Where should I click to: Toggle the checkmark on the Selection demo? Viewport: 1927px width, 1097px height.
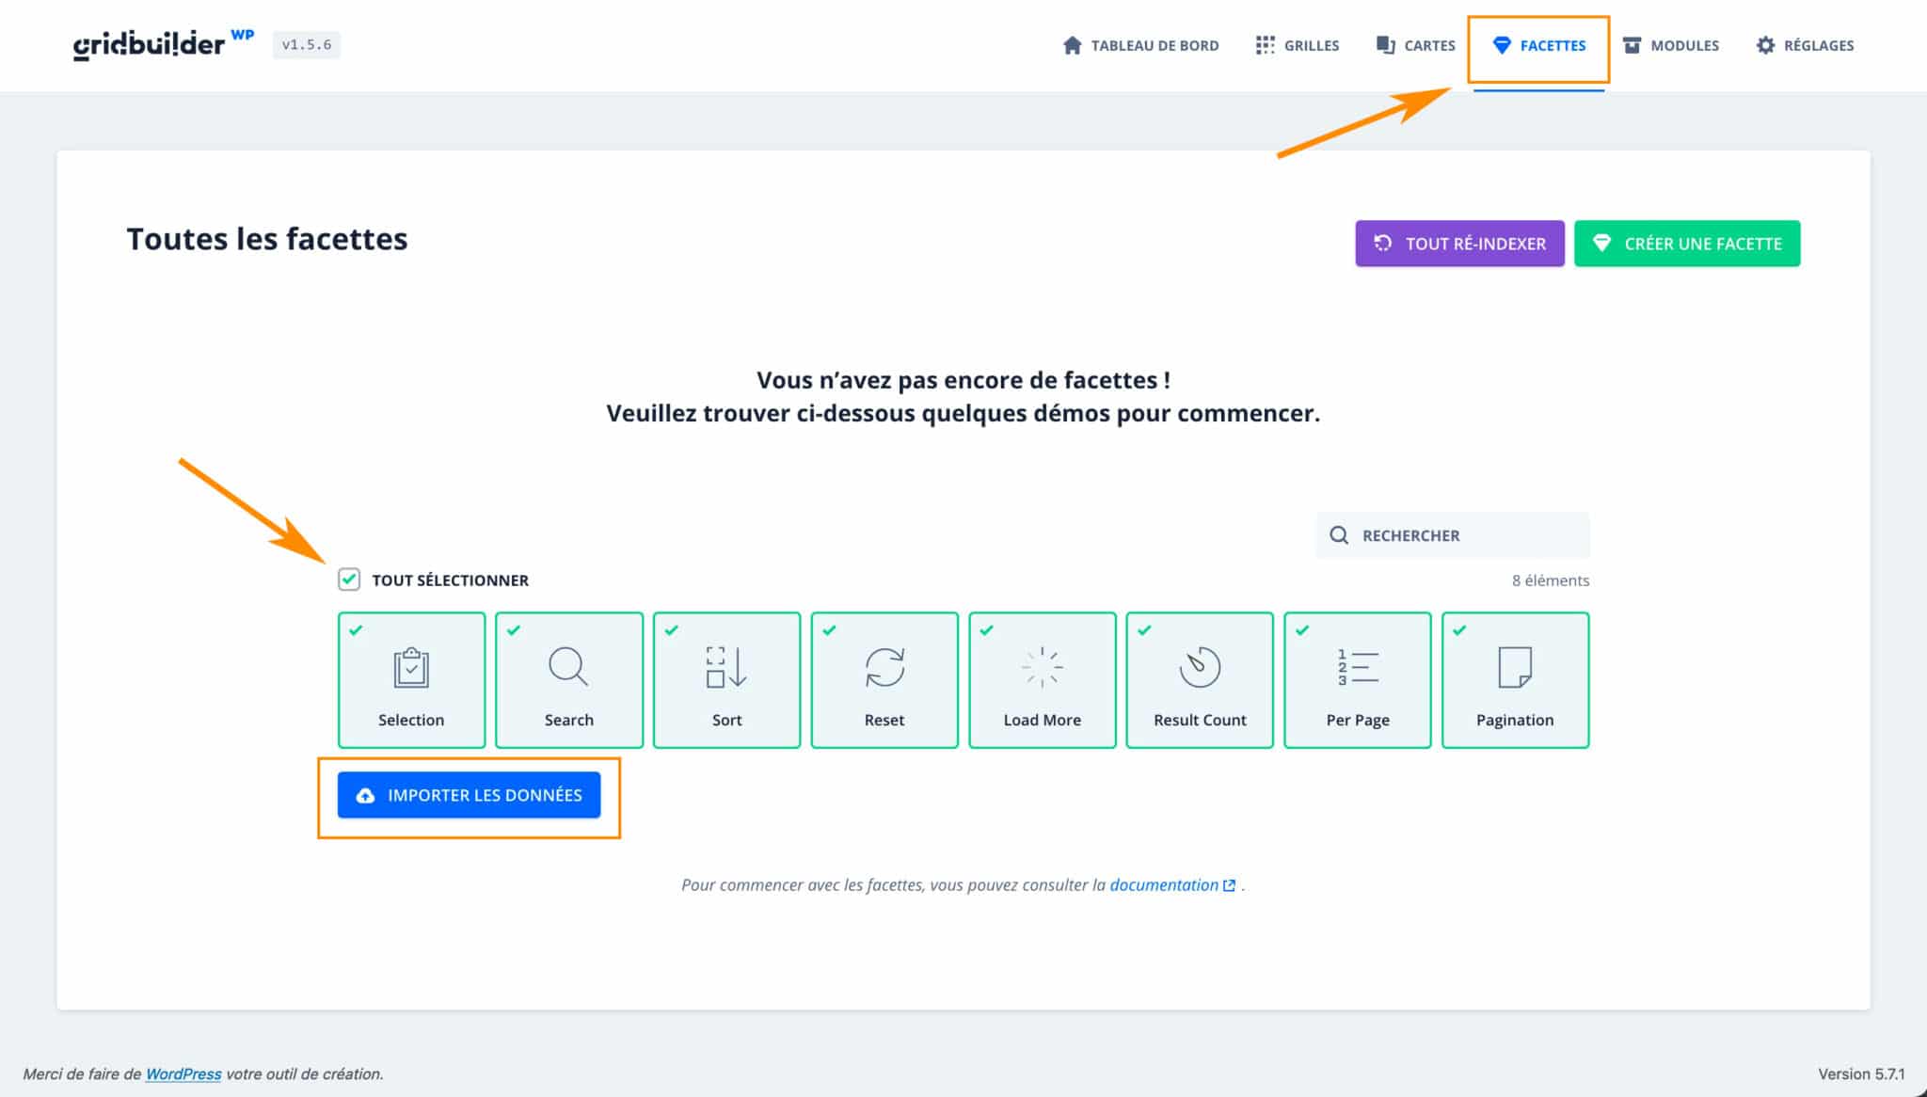(x=356, y=631)
